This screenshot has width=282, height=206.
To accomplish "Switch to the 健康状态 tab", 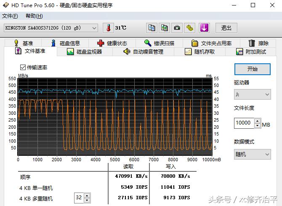I will 112,43.
